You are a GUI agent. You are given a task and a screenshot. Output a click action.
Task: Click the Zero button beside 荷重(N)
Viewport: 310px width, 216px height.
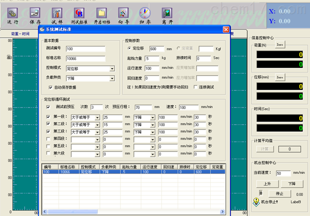pyautogui.click(x=280, y=45)
